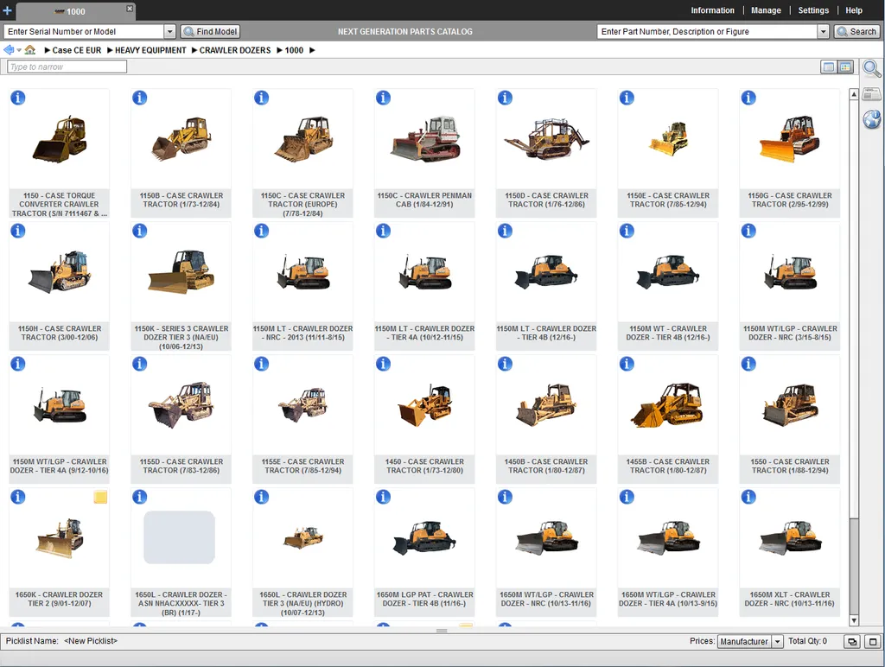This screenshot has width=885, height=667.
Task: Focus the Enter Serial Number or Model field
Action: [x=84, y=32]
